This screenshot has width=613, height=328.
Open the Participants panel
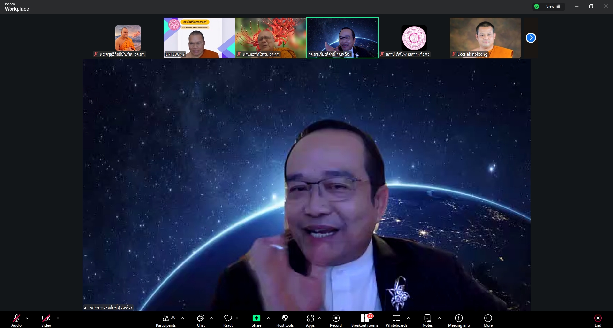(166, 320)
